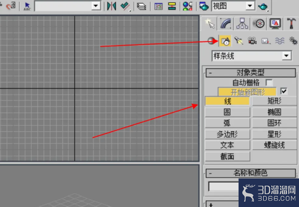
Task: Click the 开始新图形 button
Action: (x=247, y=92)
